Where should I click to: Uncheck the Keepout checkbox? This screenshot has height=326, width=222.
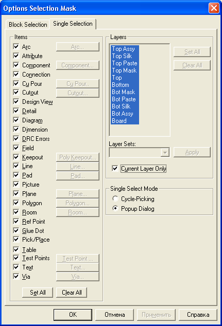[16, 157]
